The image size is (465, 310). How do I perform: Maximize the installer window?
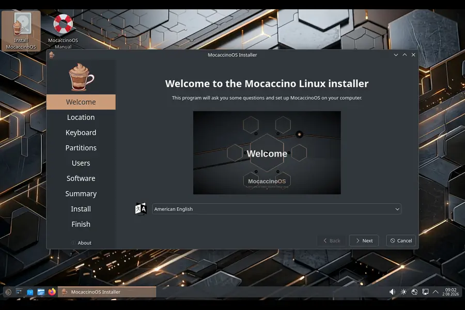(405, 55)
